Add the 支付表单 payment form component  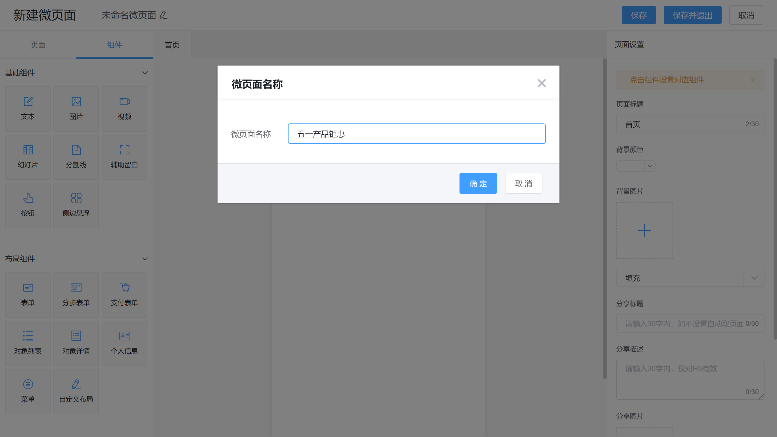click(124, 295)
